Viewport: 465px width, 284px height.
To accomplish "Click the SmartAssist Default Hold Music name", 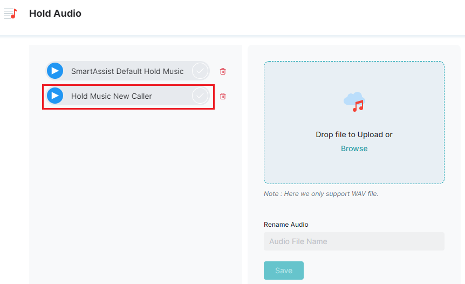I will tap(127, 71).
